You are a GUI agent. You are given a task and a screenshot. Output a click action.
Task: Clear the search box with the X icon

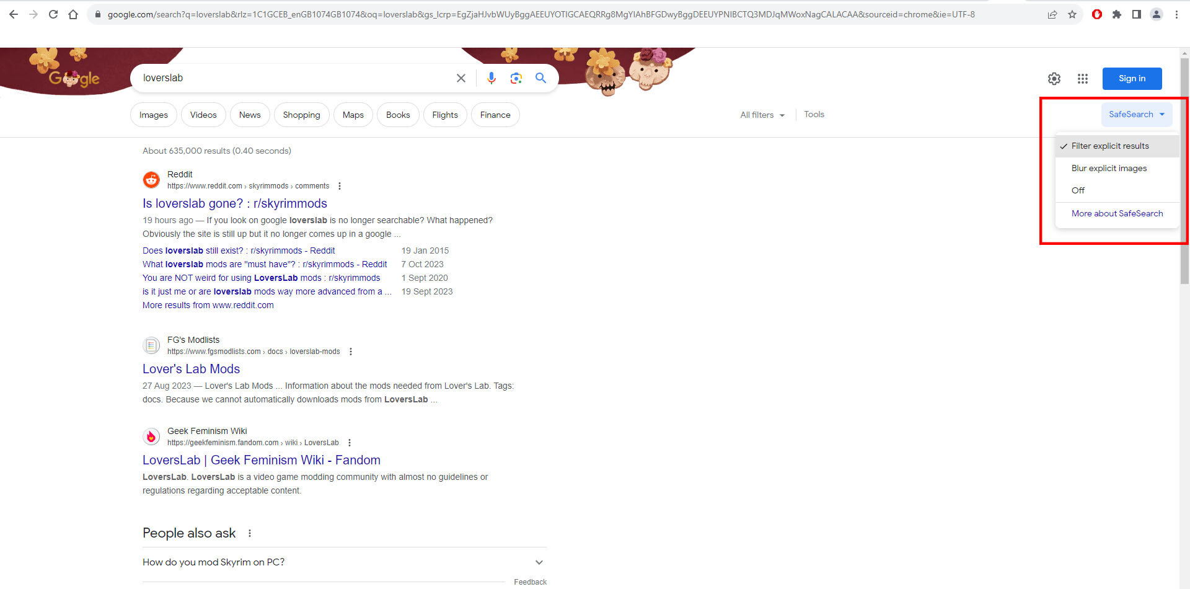[461, 78]
